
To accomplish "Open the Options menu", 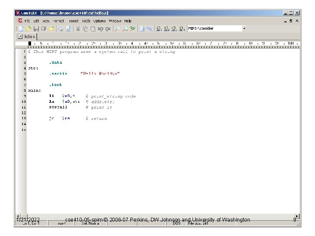I will point(99,21).
